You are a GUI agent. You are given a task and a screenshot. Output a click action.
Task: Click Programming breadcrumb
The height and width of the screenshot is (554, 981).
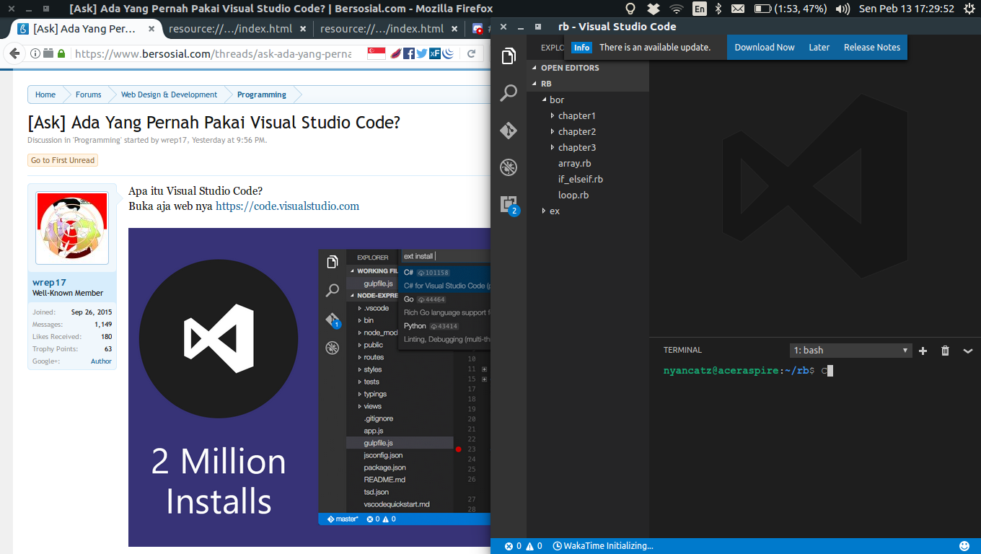(262, 94)
